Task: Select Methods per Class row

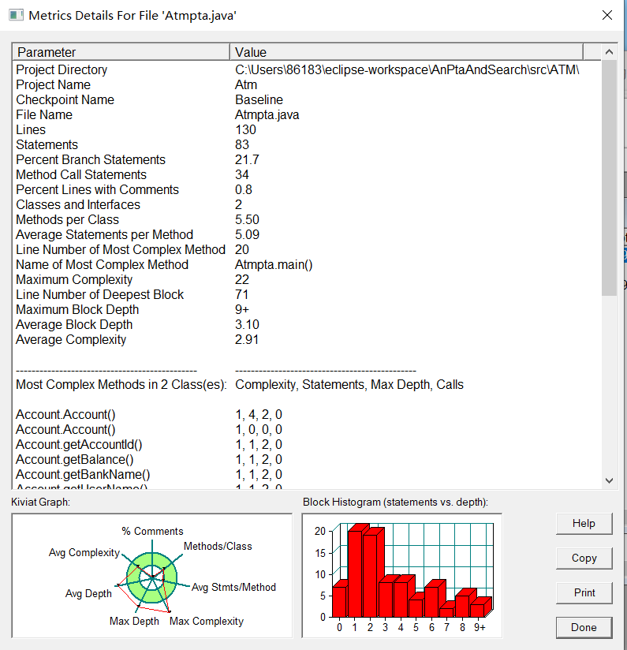Action: pyautogui.click(x=307, y=219)
